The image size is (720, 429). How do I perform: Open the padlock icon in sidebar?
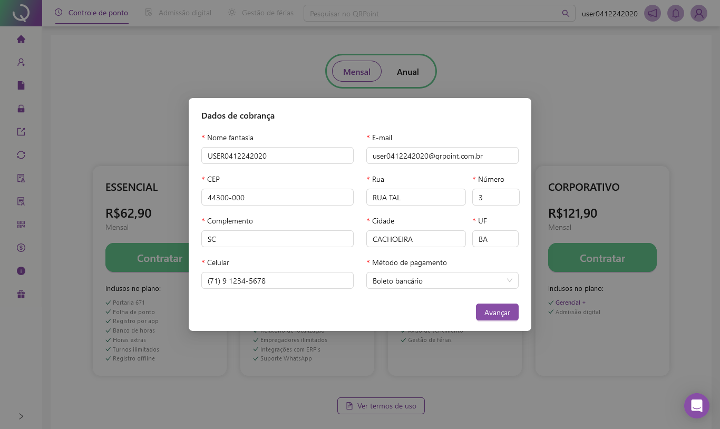[x=21, y=109]
